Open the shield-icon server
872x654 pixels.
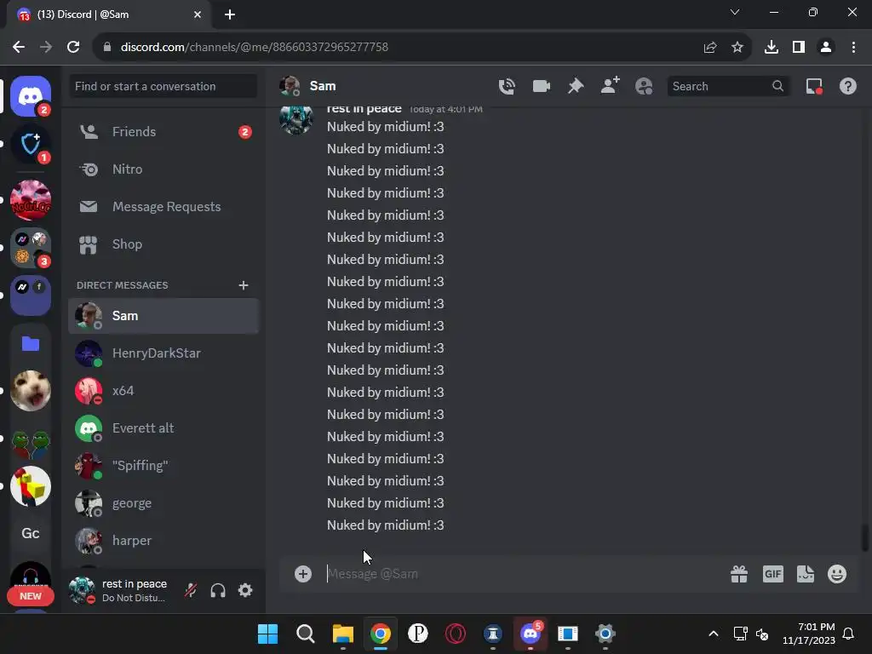(31, 144)
